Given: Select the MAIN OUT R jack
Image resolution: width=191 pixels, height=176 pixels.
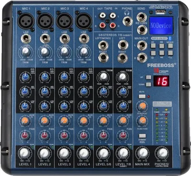Looking at the screenshot, I should coord(142,58).
